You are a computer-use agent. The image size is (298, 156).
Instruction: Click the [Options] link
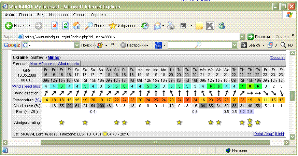coord(277,57)
